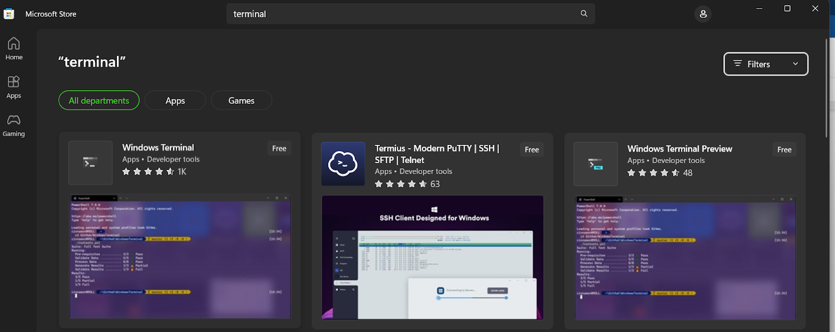Screen dimensions: 835x332
Task: Go to Home in the sidebar
Action: tap(14, 49)
